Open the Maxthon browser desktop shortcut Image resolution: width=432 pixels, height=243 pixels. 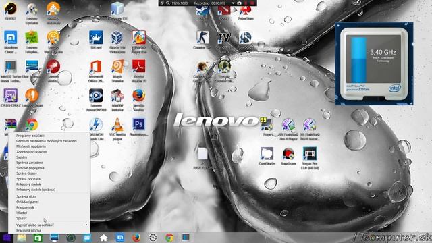[x=11, y=38]
